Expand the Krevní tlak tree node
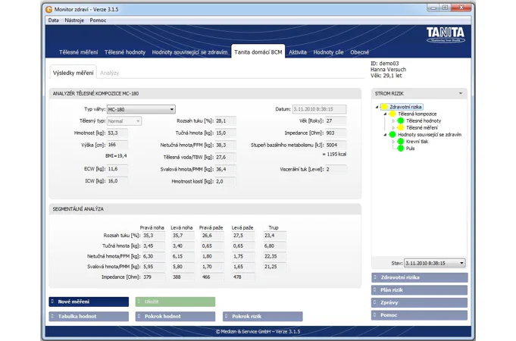Viewport: 516px width, 341px height. click(x=393, y=142)
